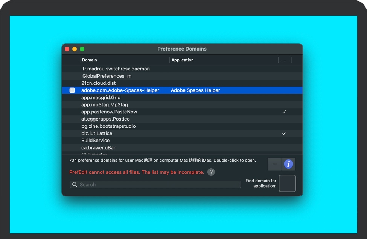Viewport: 367px width, 239px height.
Task: Open help via the question mark icon
Action: (x=211, y=172)
